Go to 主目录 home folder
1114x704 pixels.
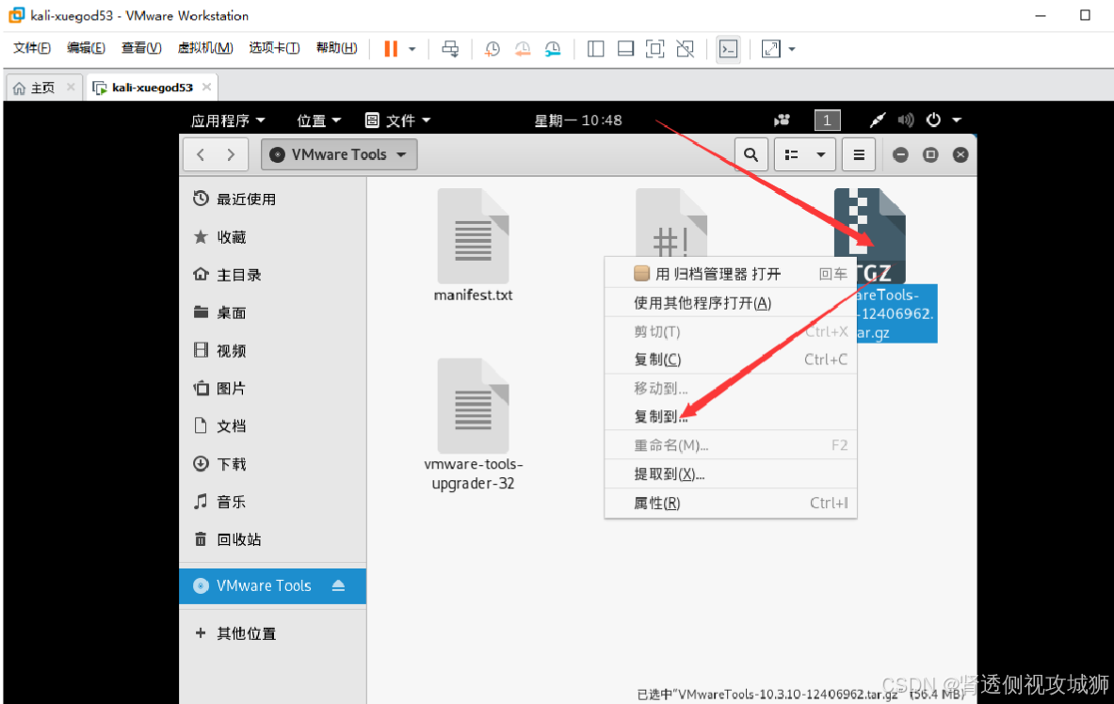click(273, 274)
